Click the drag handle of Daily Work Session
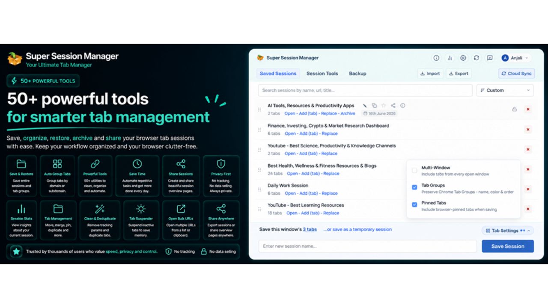Screen dimensions: 548x308 tap(259, 190)
